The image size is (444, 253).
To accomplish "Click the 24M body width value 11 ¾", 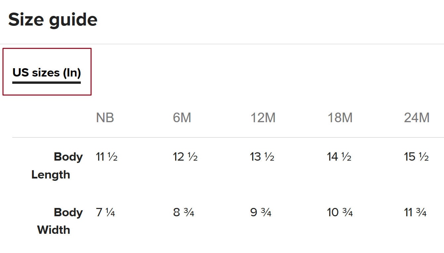I will tap(416, 212).
